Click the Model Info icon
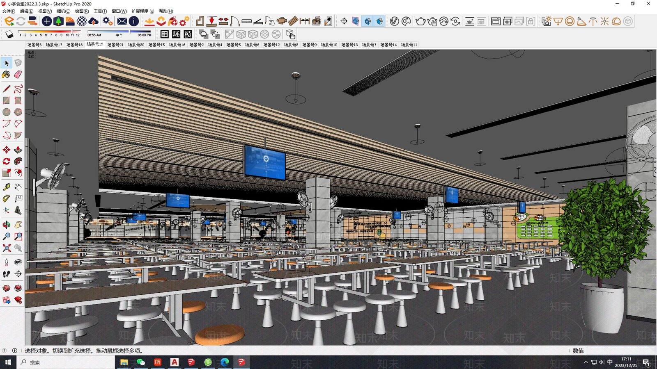Image resolution: width=657 pixels, height=369 pixels. tap(134, 21)
